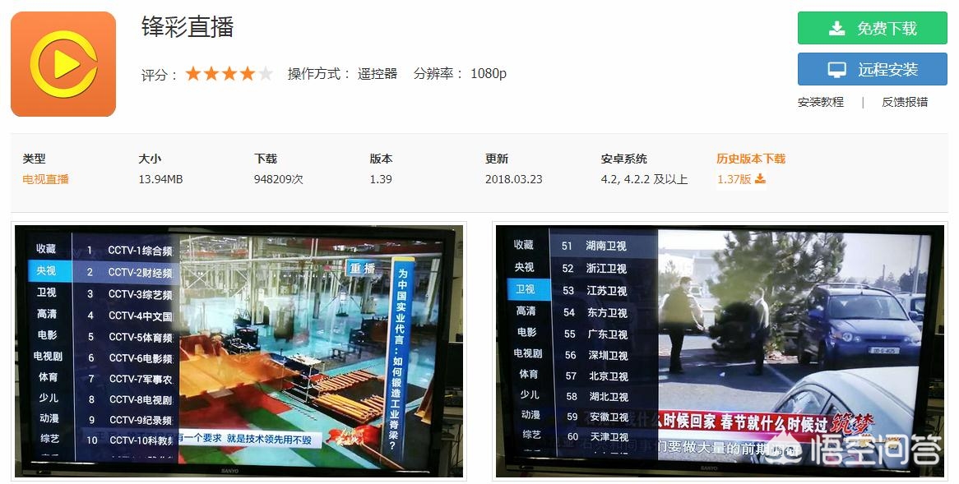The height and width of the screenshot is (484, 959).
Task: Open the 卫视 channel list screenshot
Action: pyautogui.click(x=720, y=351)
